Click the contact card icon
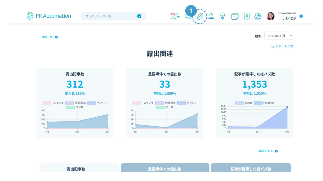Viewport: 323px width, 181px height. click(x=247, y=16)
